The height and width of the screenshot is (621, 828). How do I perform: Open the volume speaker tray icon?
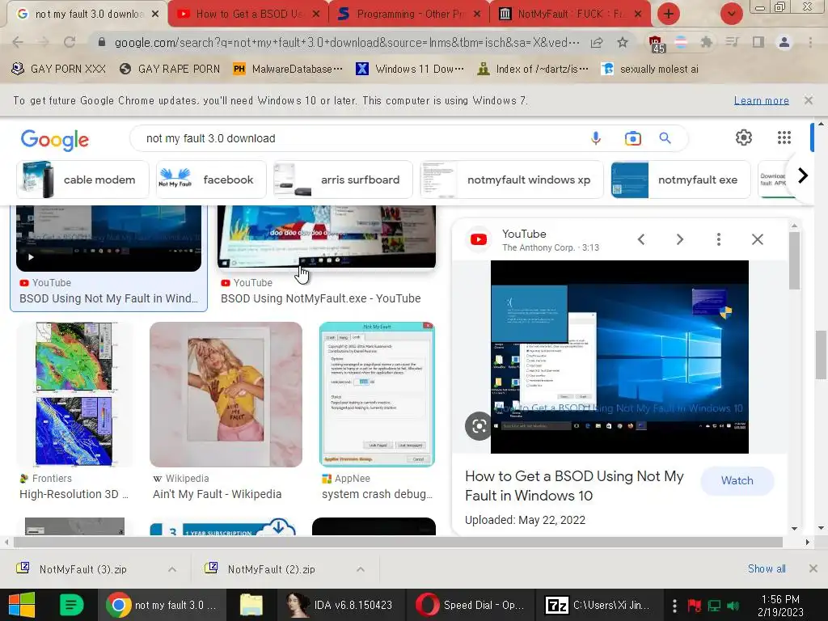click(x=733, y=605)
